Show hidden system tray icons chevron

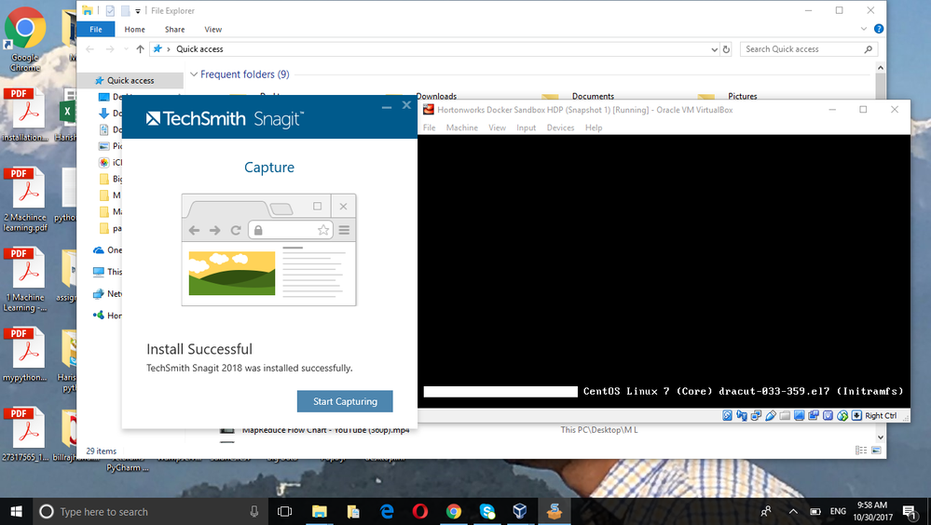click(x=793, y=511)
